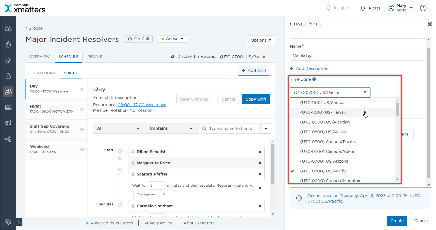Switch to the People tab
436x230 pixels.
coord(95,57)
